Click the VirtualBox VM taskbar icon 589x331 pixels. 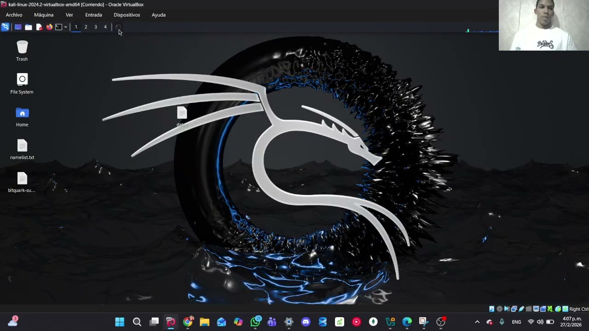[171, 322]
